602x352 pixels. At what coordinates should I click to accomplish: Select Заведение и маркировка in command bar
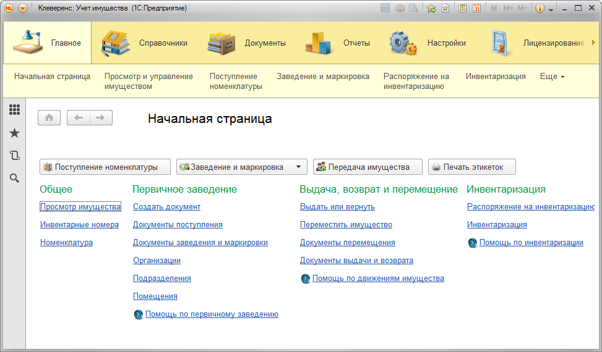pos(323,76)
